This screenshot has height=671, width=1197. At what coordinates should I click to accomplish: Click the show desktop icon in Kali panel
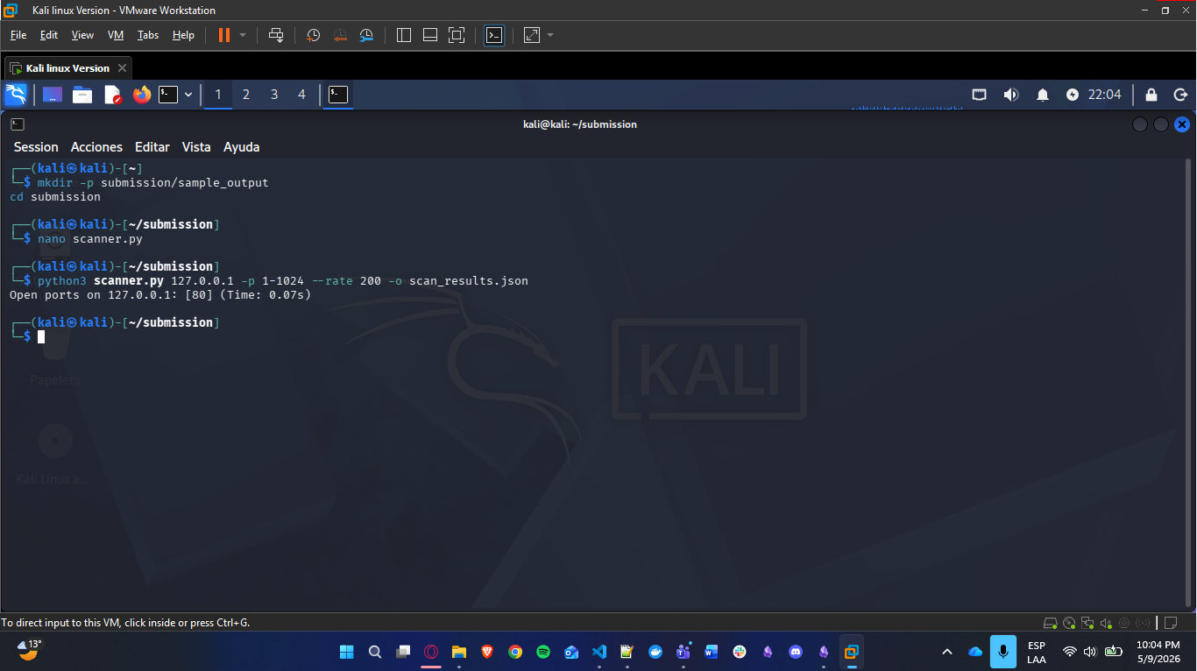tap(53, 95)
